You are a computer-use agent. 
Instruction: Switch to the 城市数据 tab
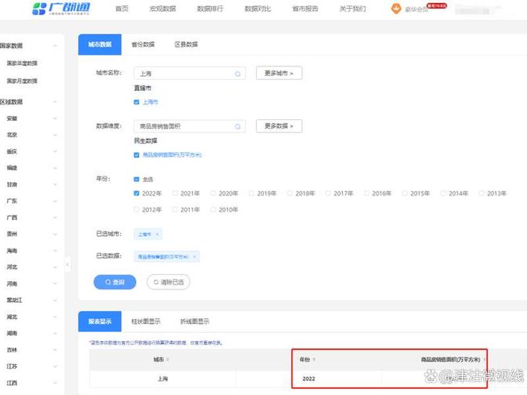tap(100, 44)
